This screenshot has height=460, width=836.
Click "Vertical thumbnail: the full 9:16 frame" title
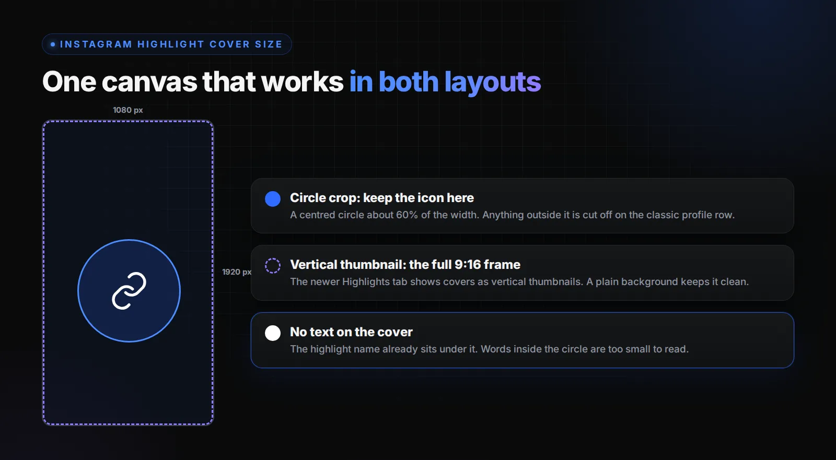[405, 265]
